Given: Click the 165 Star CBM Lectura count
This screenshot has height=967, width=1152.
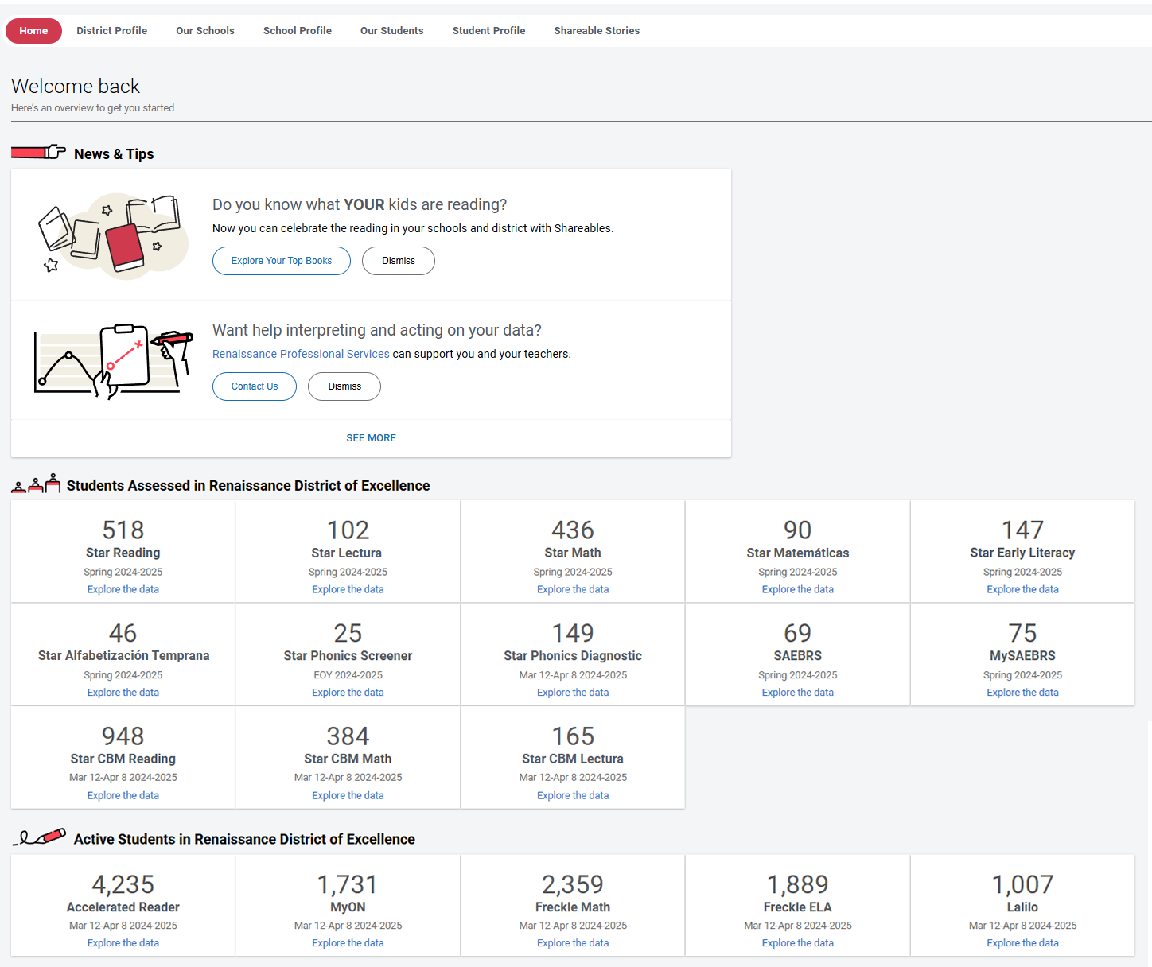Looking at the screenshot, I should pyautogui.click(x=573, y=736).
